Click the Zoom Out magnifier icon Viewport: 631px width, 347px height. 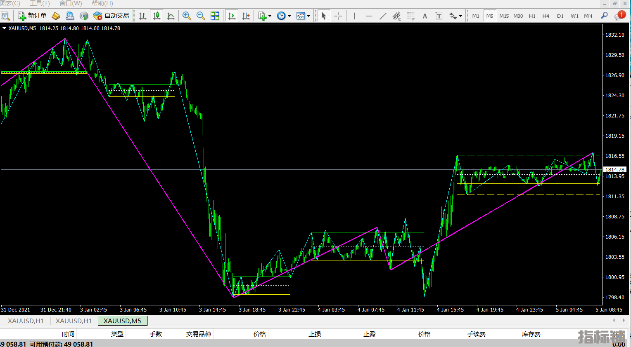tap(201, 16)
